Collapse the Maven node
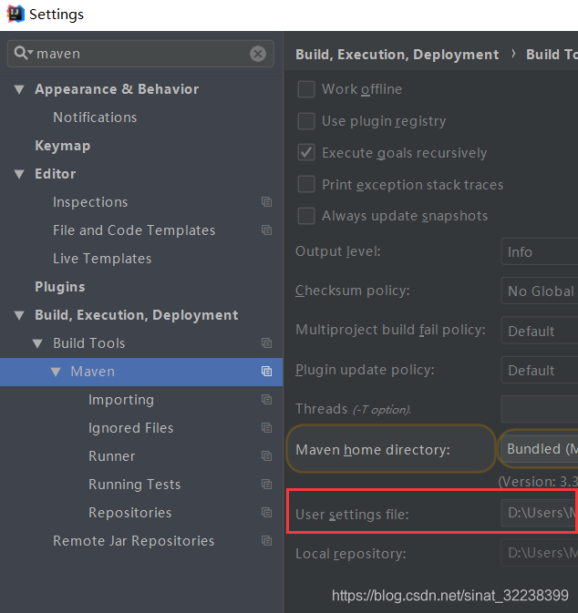578x613 pixels. coord(56,372)
